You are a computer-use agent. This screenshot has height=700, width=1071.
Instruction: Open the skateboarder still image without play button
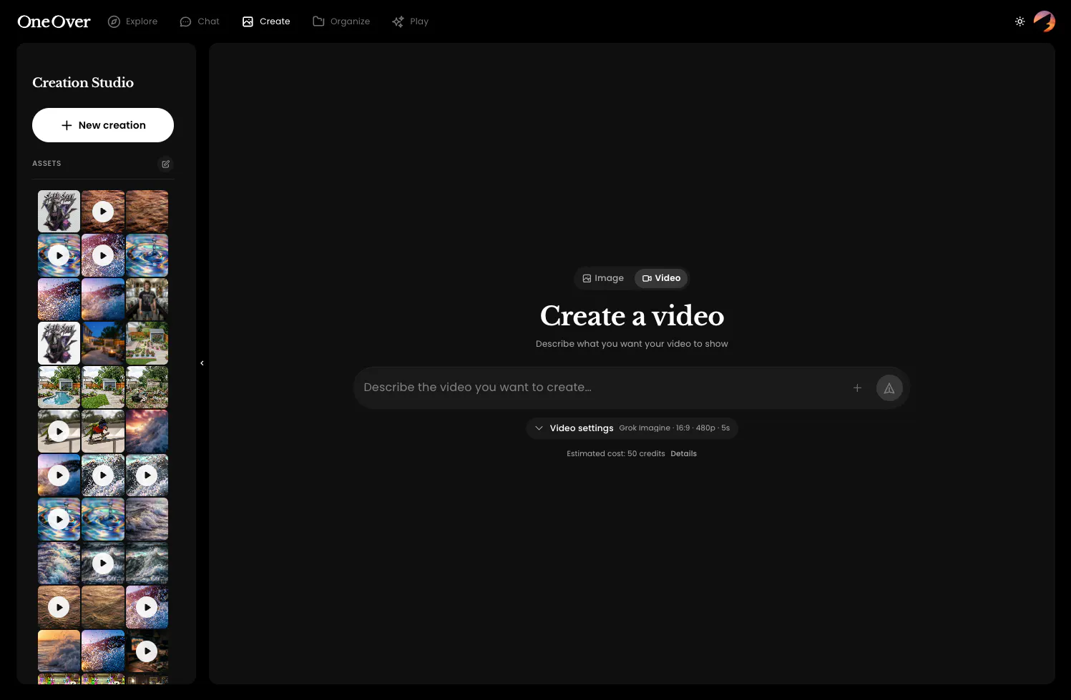click(103, 431)
